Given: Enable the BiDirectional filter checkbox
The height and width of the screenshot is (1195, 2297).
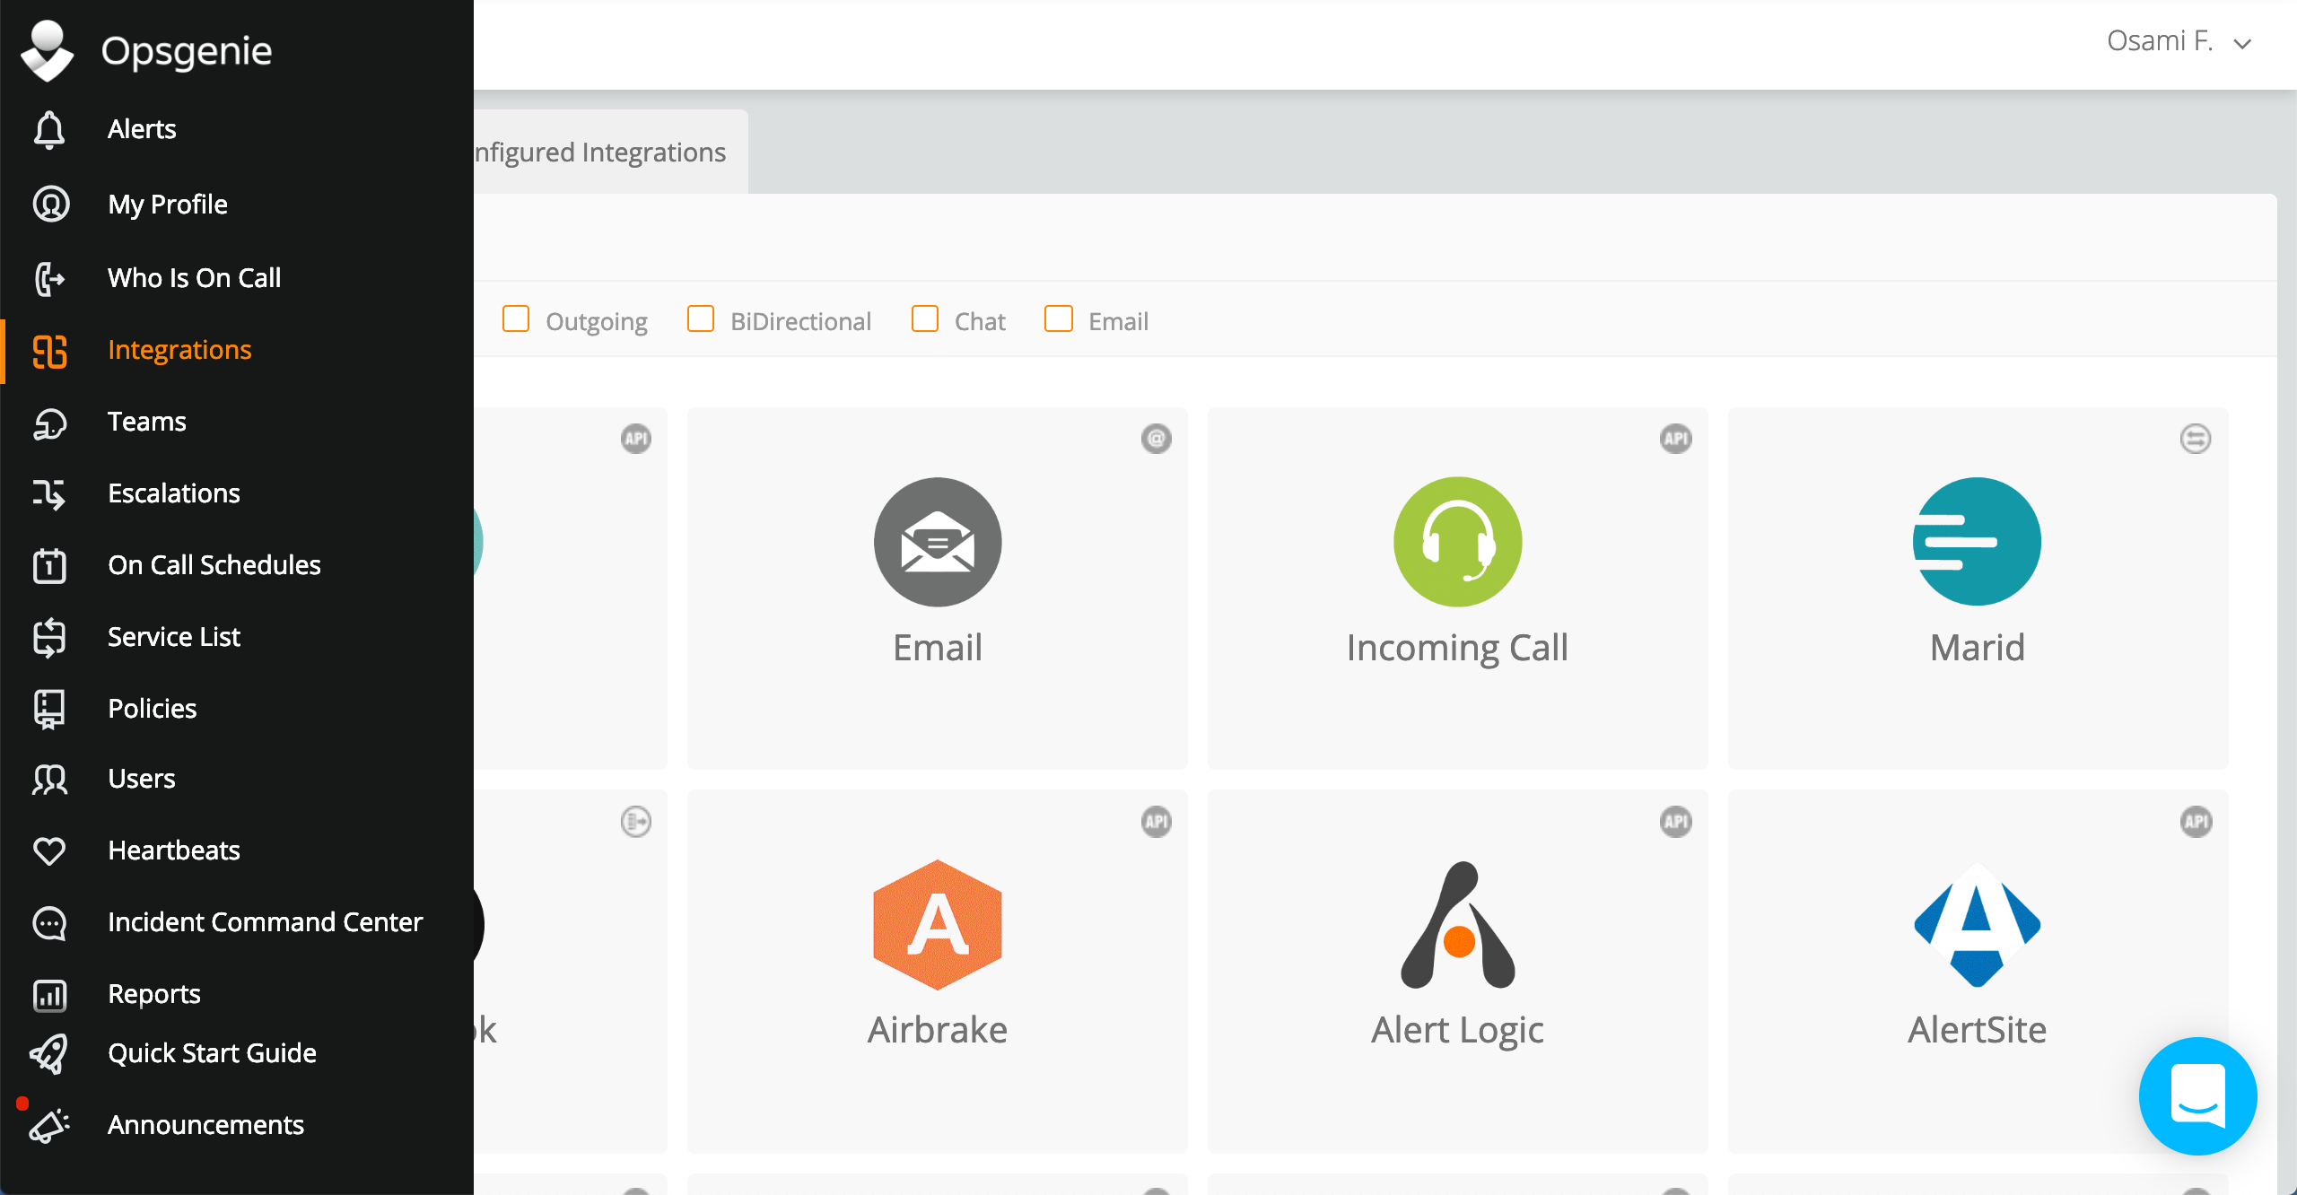Looking at the screenshot, I should click(701, 319).
